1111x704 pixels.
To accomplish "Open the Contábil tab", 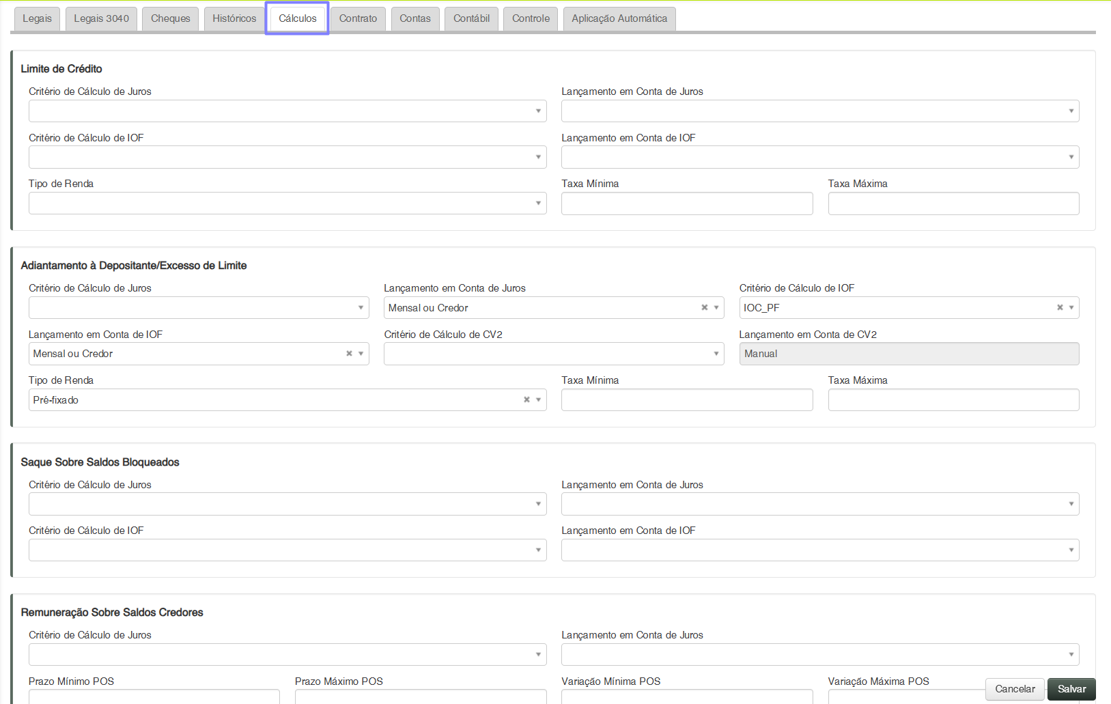I will [471, 18].
